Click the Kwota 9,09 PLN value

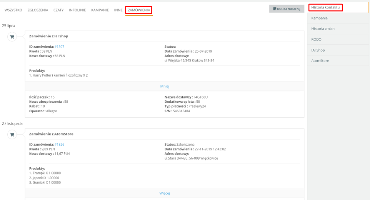click(48, 149)
